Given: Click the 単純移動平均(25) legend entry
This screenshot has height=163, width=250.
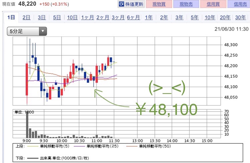Looking at the screenshot, I should [x=96, y=146].
